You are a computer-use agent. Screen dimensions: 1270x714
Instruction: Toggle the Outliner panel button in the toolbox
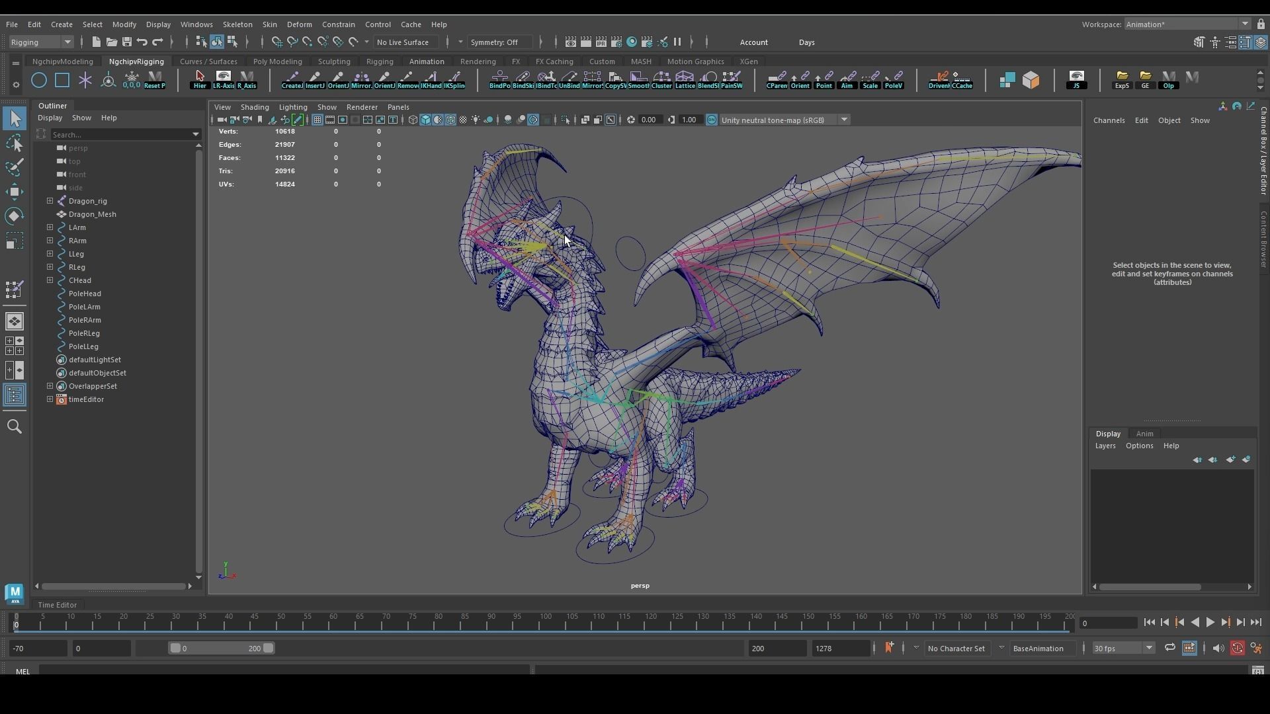coord(15,395)
